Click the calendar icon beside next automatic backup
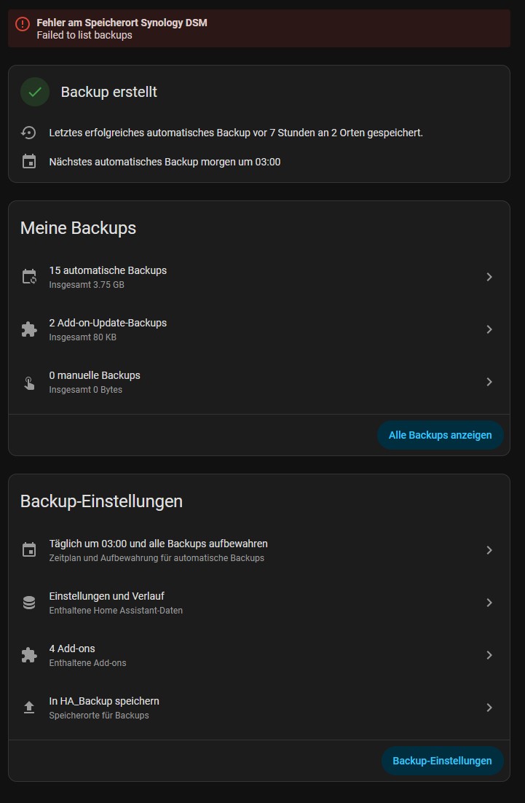Screen dimensions: 525x803 pos(29,162)
